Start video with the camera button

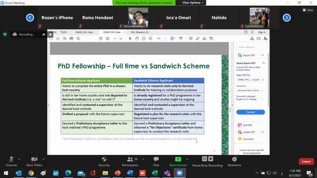(34, 159)
